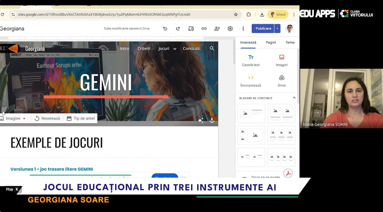This screenshot has width=383, height=212.
Task: Reload the browser page
Action: coord(2,15)
